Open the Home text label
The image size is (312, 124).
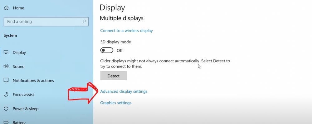click(x=18, y=8)
